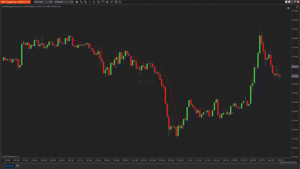Click the 7795.00 price axis label
Image resolution: width=300 pixels, height=169 pixels.
click(x=295, y=11)
